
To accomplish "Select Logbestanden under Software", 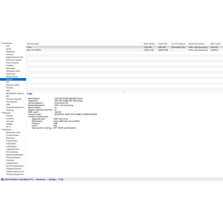I will click(13, 149).
